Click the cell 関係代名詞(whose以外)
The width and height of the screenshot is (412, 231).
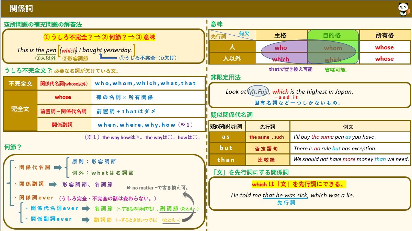[x=64, y=83]
